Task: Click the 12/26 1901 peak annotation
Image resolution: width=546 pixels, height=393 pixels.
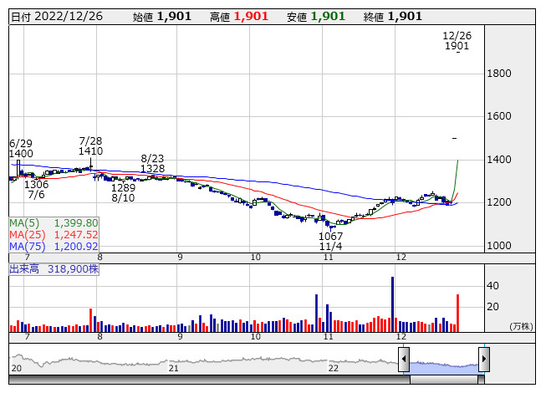Action: (x=457, y=41)
